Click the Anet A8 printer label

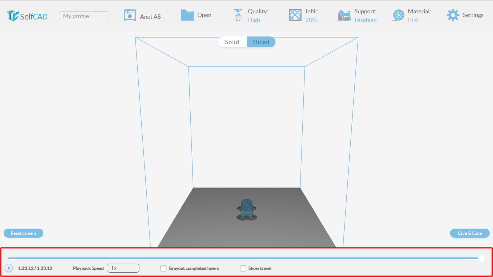tap(151, 17)
